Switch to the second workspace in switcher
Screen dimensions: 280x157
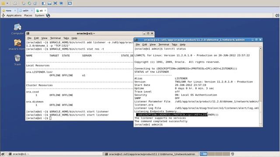click(x=211, y=154)
